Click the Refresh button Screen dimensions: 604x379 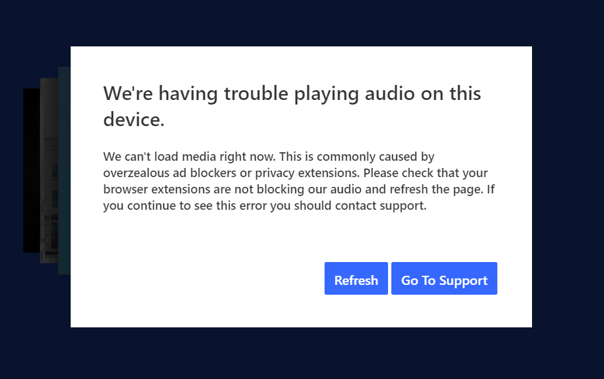(x=356, y=279)
